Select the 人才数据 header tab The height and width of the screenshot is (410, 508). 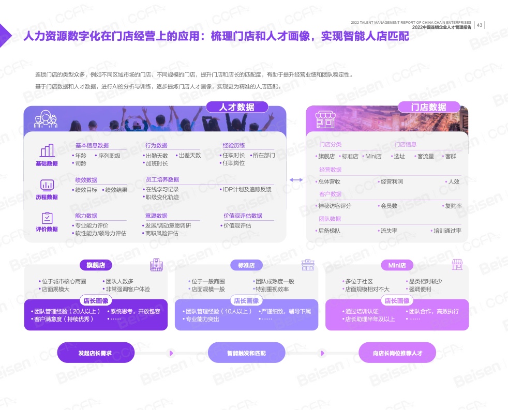237,107
